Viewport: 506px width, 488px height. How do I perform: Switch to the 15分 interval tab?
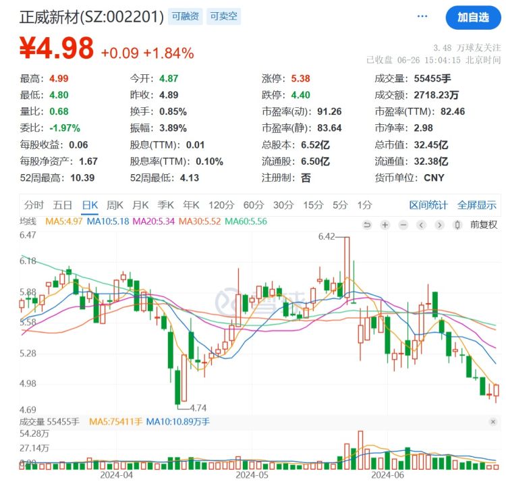tap(313, 205)
